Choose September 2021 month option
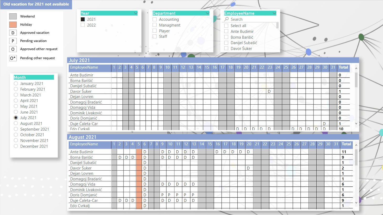Viewport: 383px width, 215px height. pos(16,129)
